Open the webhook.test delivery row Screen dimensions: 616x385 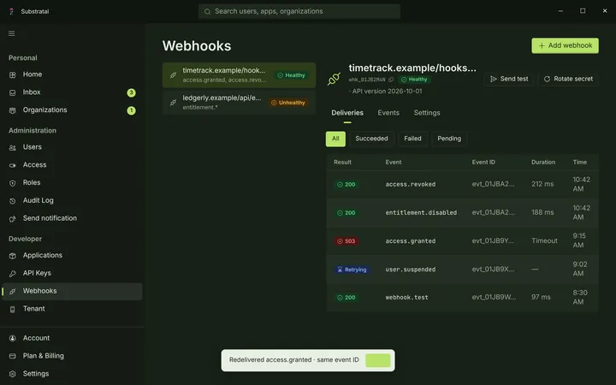pos(462,298)
